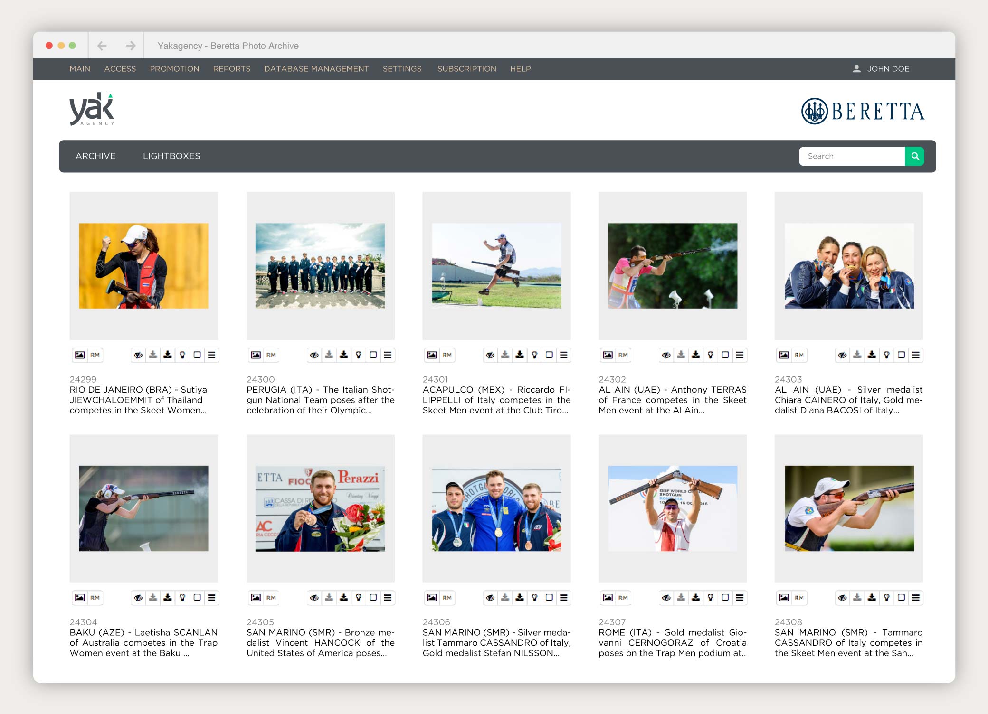988x714 pixels.
Task: Click the gray download icon under photo 24306
Action: point(505,598)
